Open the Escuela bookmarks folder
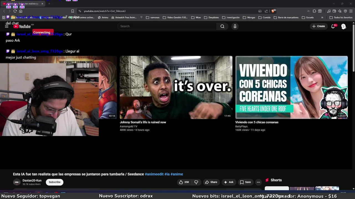 tap(308, 17)
